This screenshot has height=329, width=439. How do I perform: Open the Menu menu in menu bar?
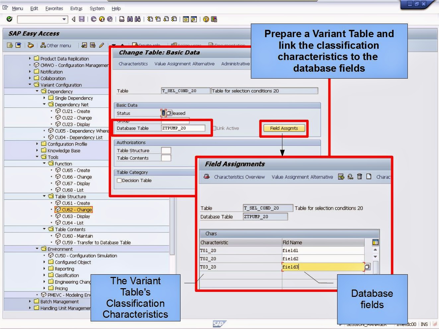click(17, 8)
